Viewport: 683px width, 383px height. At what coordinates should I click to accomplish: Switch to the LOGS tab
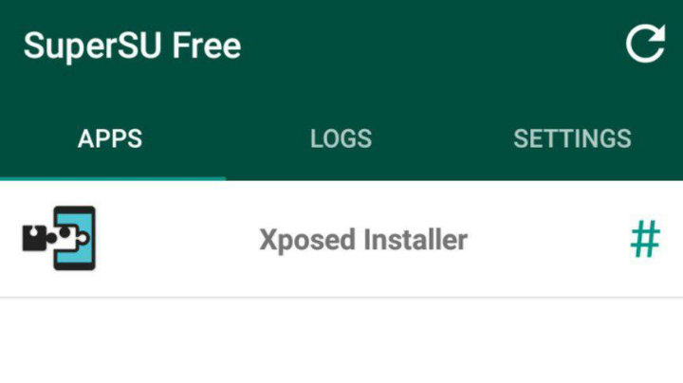341,138
